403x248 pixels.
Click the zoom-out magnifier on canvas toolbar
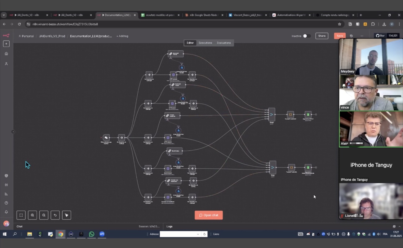[44, 215]
